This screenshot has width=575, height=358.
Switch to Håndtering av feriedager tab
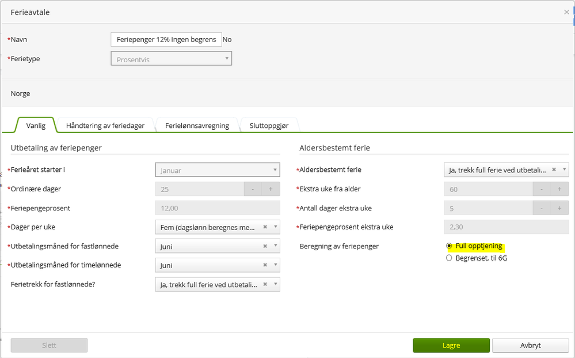pyautogui.click(x=105, y=126)
